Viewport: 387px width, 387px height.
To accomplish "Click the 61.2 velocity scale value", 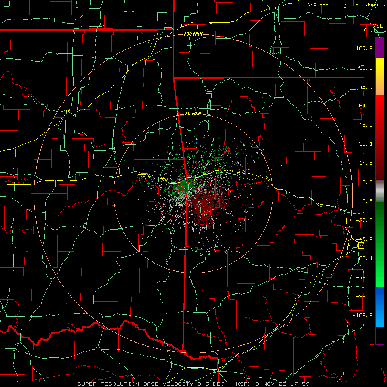I will click(366, 106).
